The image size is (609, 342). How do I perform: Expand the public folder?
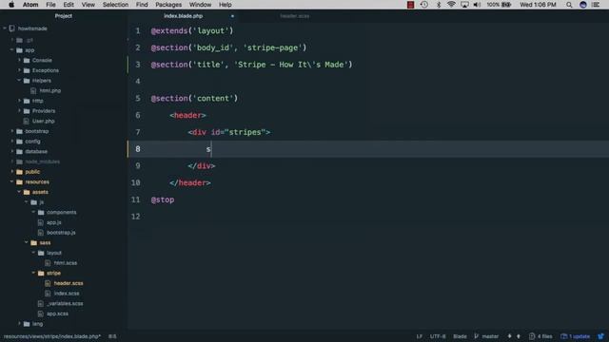click(12, 172)
